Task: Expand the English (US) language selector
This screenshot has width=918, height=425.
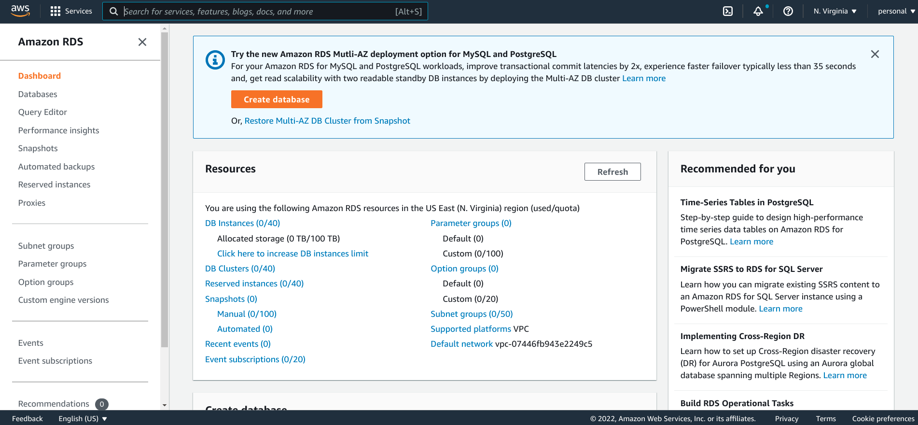Action: tap(83, 419)
